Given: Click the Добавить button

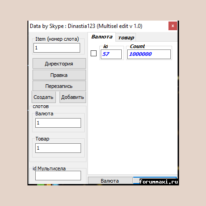Looking at the screenshot, I should pos(73,97).
